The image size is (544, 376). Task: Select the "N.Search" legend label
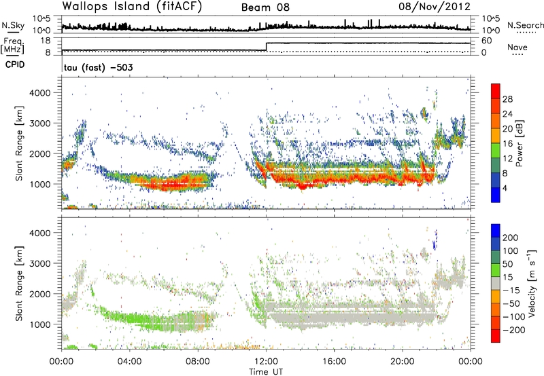click(525, 25)
